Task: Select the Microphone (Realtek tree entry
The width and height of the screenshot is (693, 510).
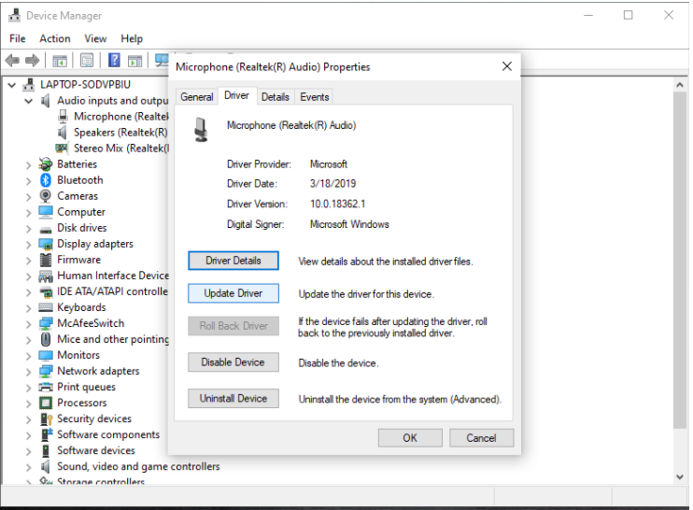Action: tap(121, 117)
